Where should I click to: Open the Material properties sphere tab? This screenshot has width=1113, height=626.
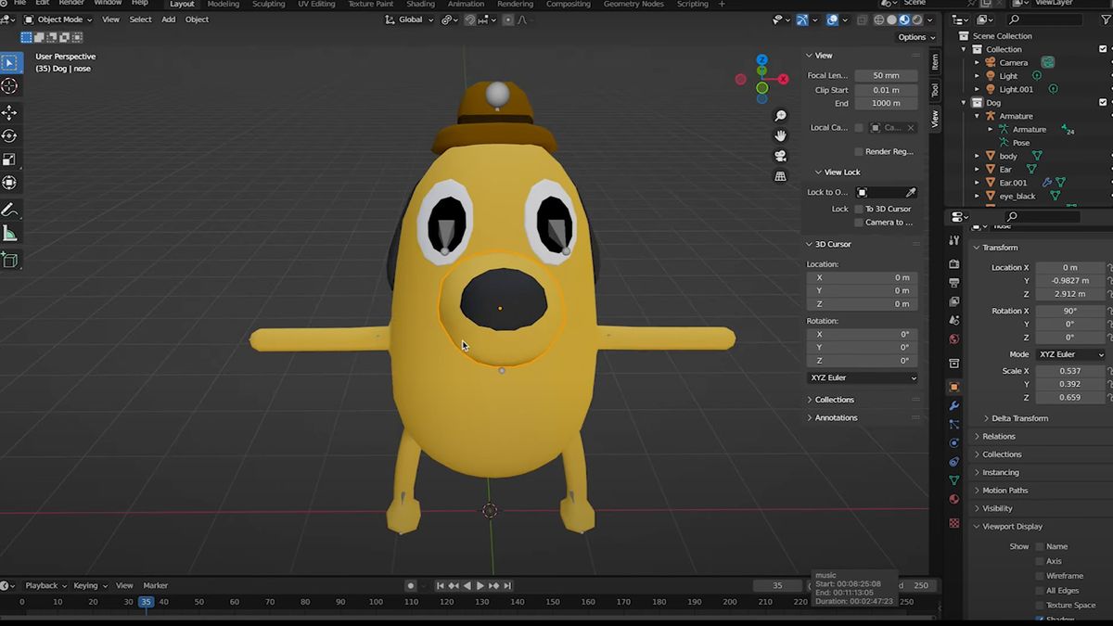tap(953, 498)
